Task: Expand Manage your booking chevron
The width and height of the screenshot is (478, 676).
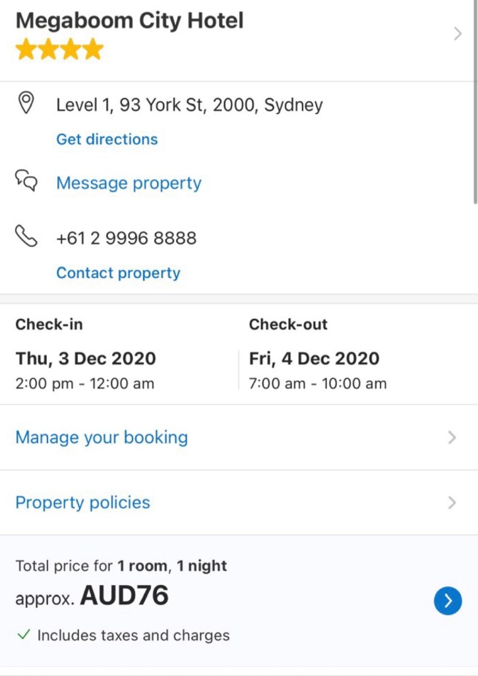Action: [452, 437]
